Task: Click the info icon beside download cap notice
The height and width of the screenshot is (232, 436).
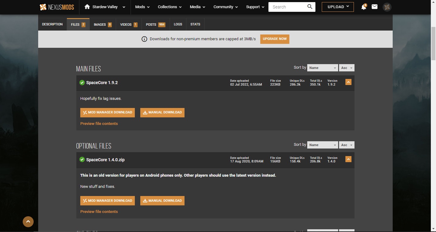Action: click(x=145, y=39)
